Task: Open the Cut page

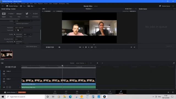Action: pos(66,92)
